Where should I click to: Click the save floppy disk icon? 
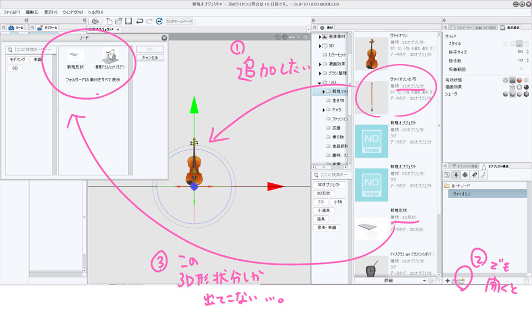coord(128,21)
